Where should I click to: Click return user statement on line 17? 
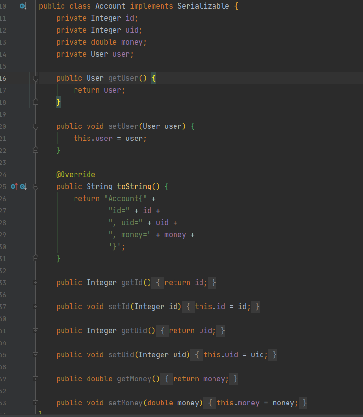(x=99, y=90)
